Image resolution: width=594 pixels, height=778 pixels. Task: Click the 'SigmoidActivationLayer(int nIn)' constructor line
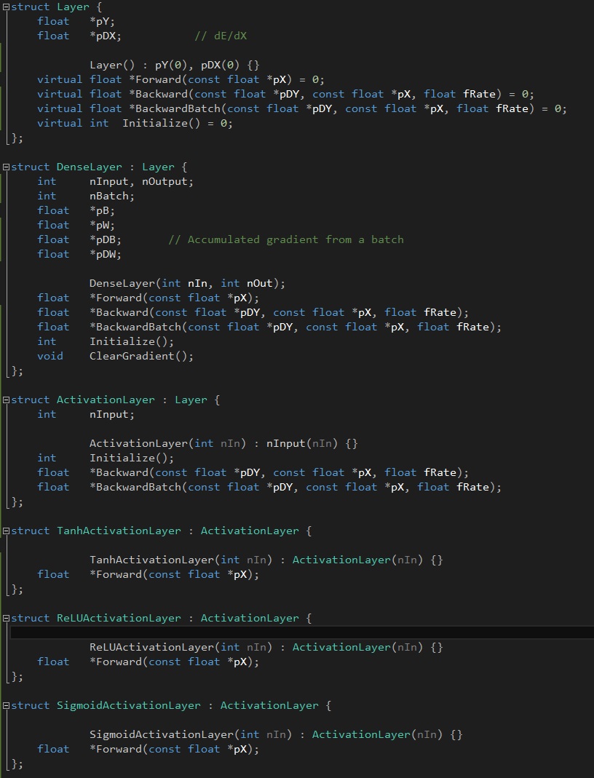(276, 734)
